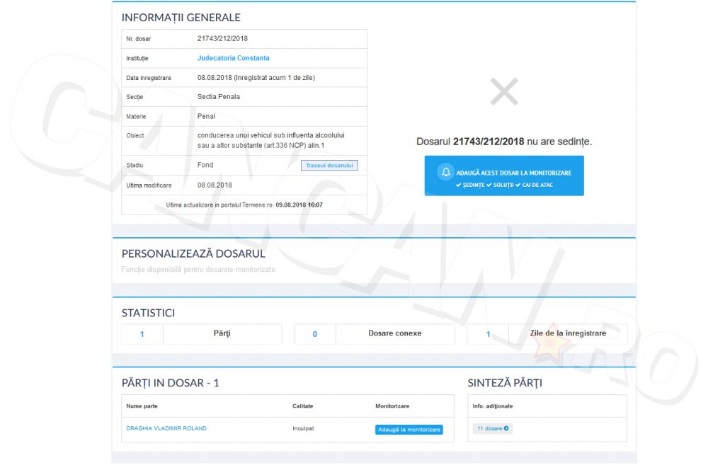
Task: Click the case number 21743/212/2018 value
Action: (222, 38)
